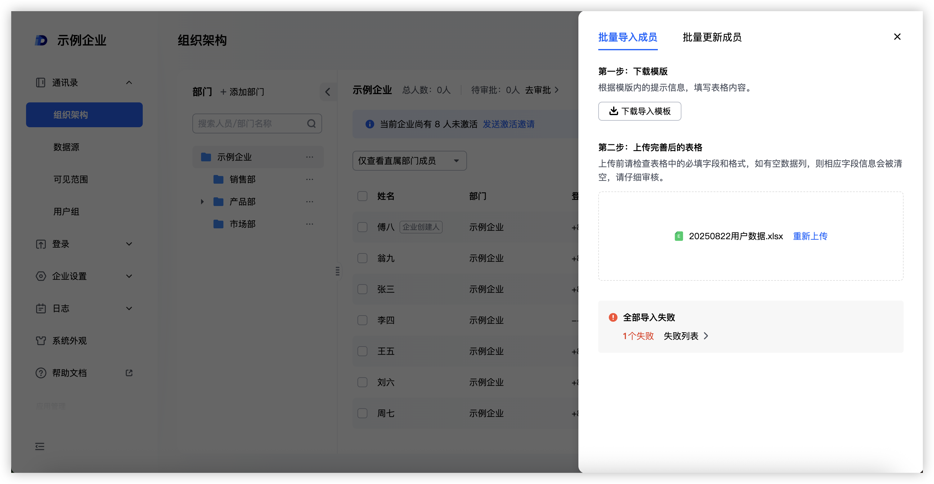Tick the checkbox for 张三
The width and height of the screenshot is (934, 484).
tap(362, 289)
